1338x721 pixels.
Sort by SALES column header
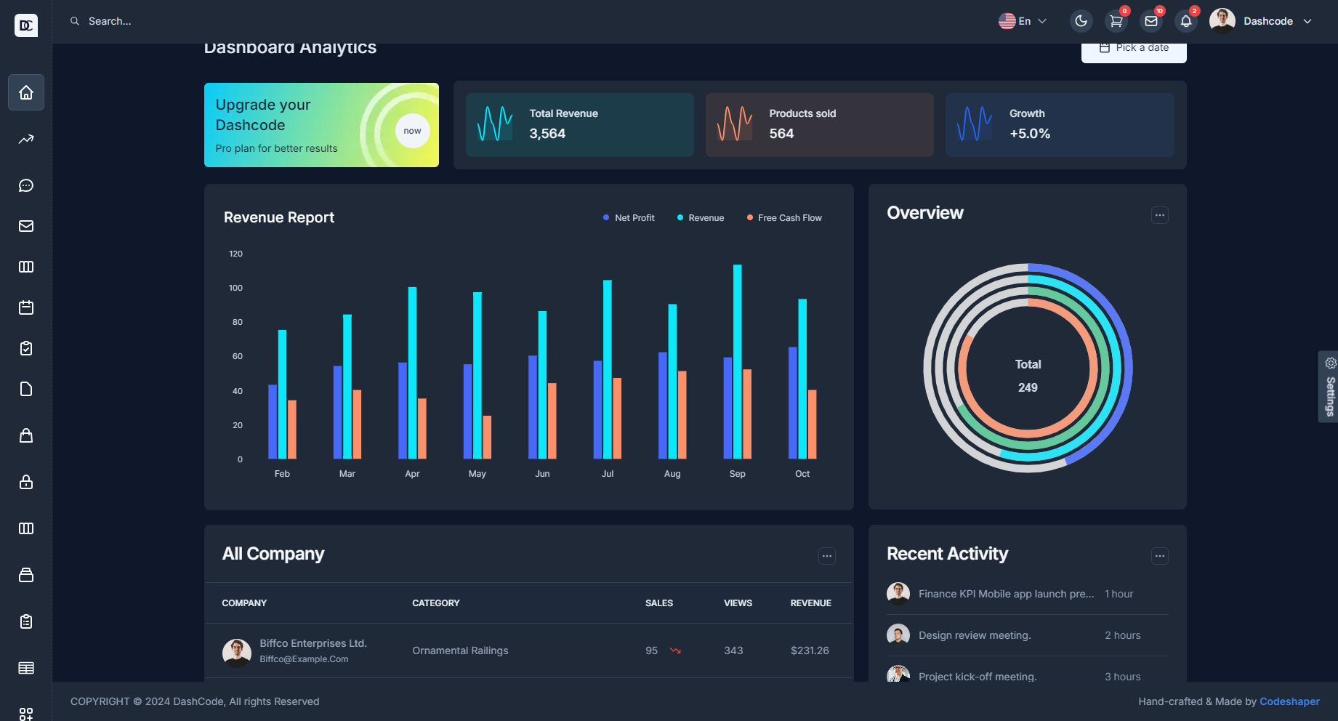point(659,603)
